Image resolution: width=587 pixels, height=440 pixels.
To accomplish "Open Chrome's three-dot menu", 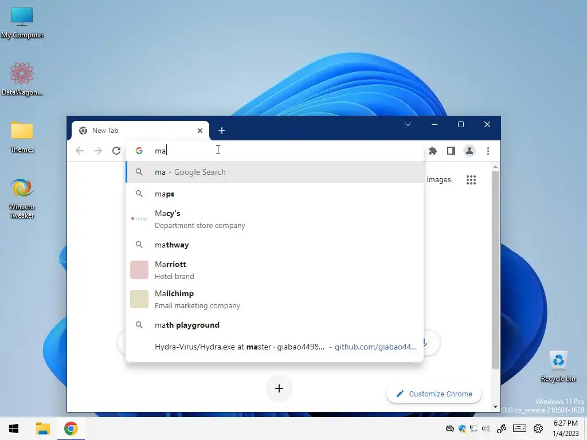I will pyautogui.click(x=488, y=151).
